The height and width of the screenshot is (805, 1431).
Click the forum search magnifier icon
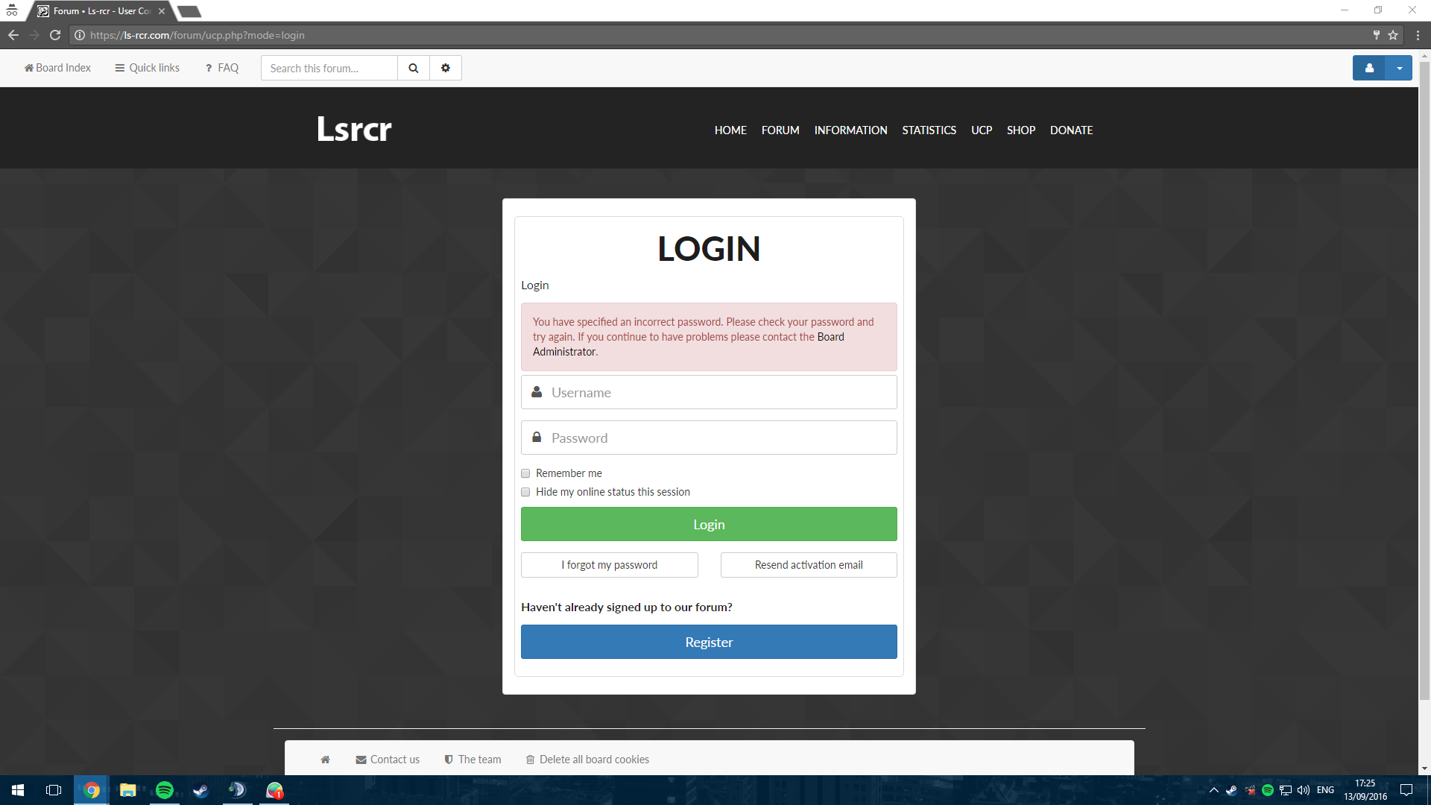point(414,68)
